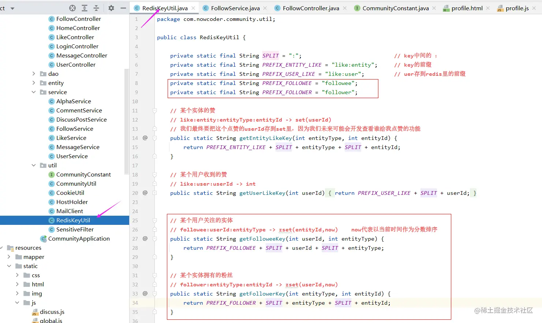This screenshot has height=323, width=542.
Task: Open CommunityUtil in tree
Action: [76, 183]
